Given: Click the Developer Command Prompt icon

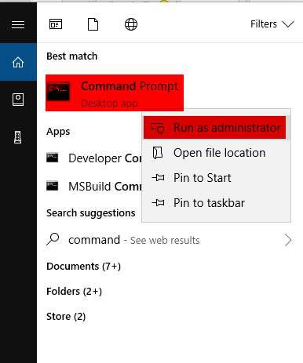Looking at the screenshot, I should 52,158.
